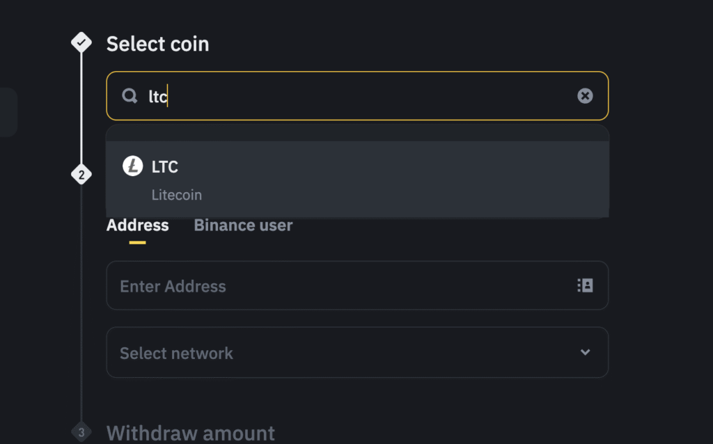Click the Select coin heading
Viewport: 713px width, 444px height.
(158, 44)
